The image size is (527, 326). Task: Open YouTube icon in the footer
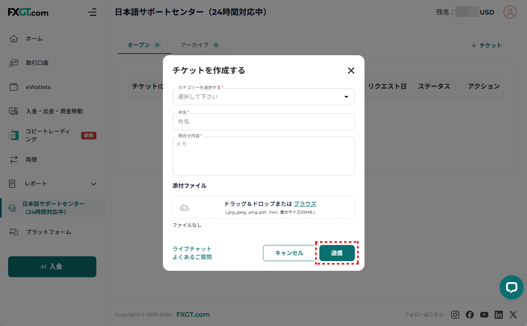point(484,315)
